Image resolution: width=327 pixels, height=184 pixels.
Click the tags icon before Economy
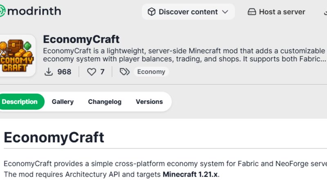124,72
